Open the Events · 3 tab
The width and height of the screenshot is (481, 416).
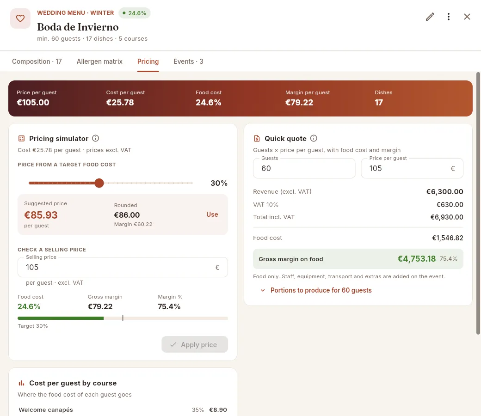(188, 61)
